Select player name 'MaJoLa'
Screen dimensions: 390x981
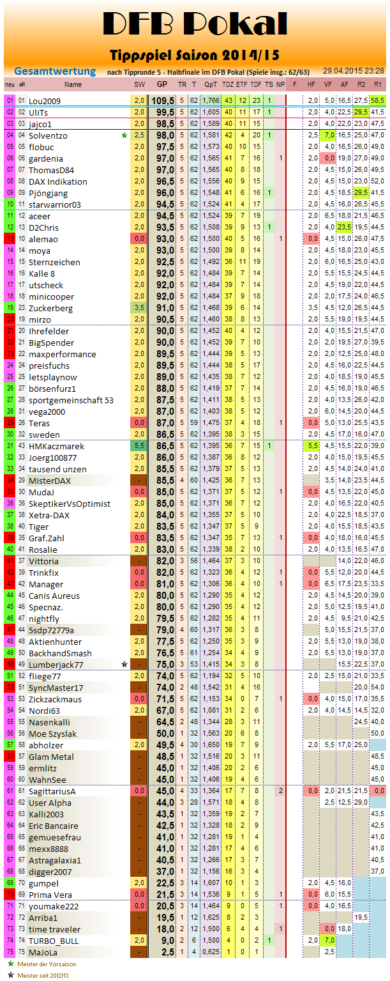tap(43, 952)
